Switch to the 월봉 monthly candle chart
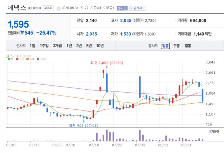 [x=188, y=46]
